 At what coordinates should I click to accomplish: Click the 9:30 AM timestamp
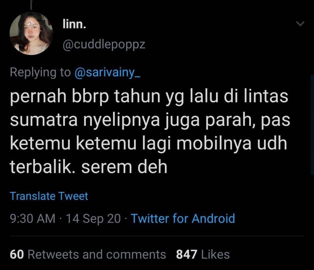[32, 218]
